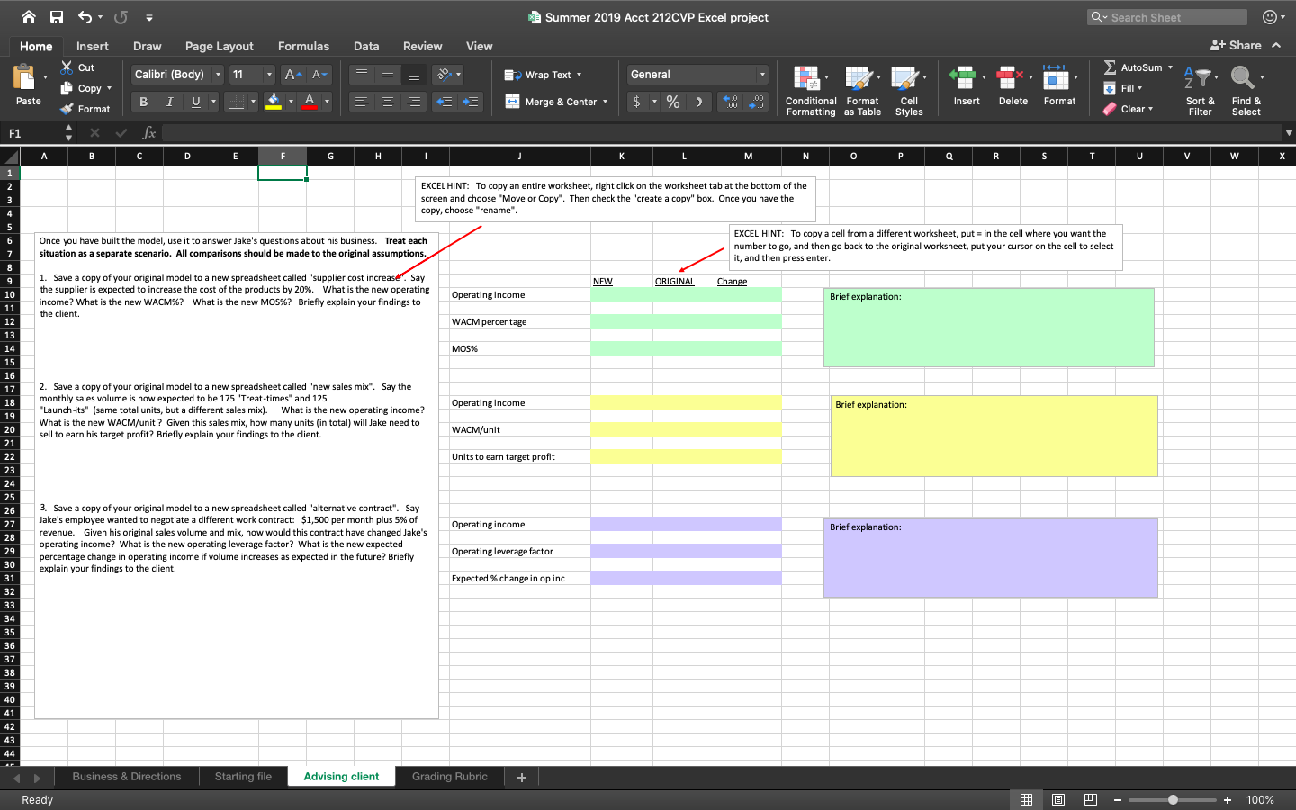
Task: Click the Share button
Action: tap(1236, 46)
